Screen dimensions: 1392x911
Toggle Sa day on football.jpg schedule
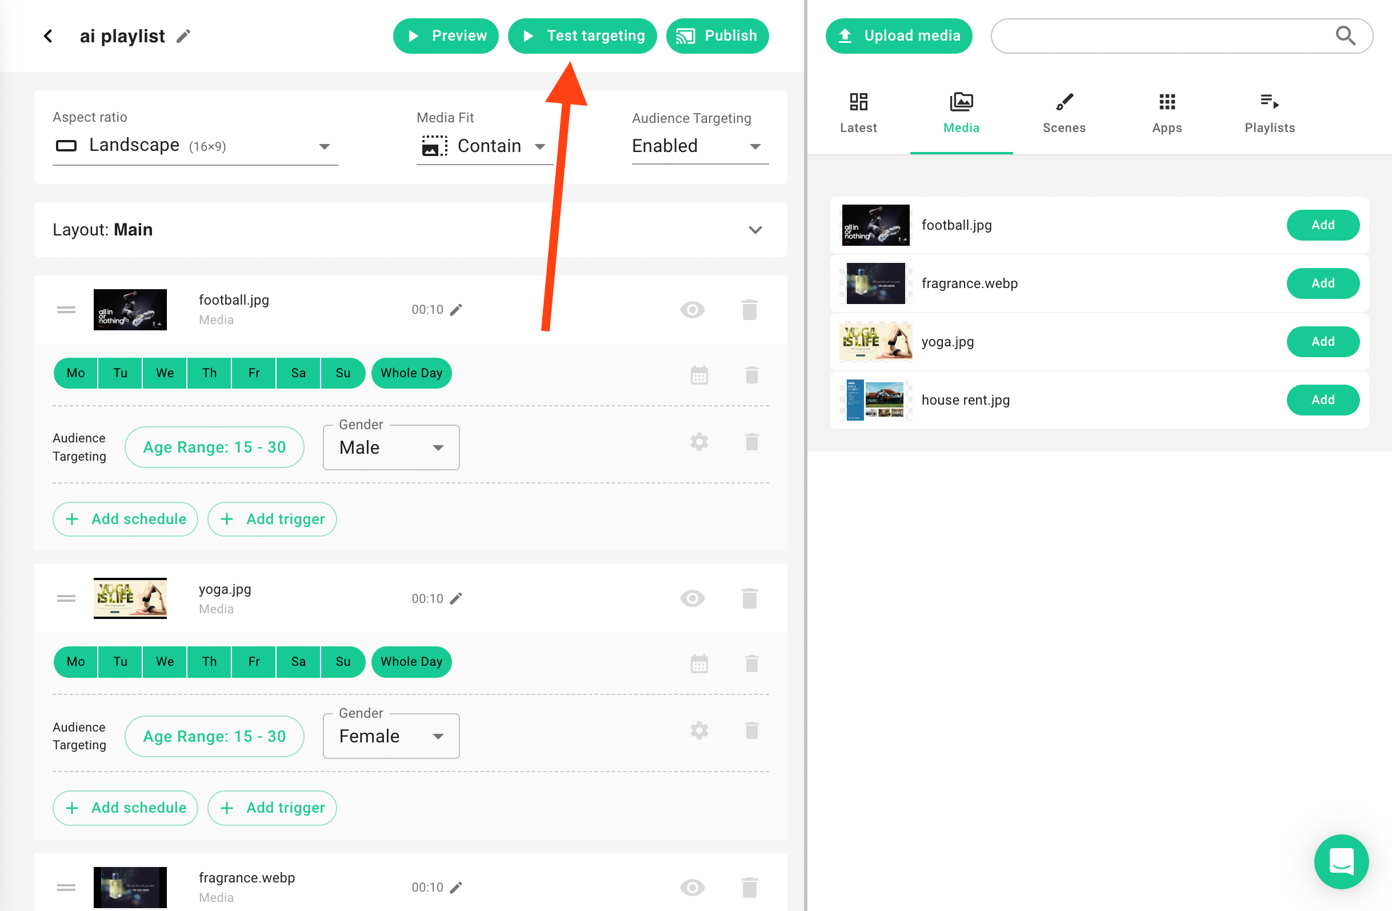pyautogui.click(x=298, y=373)
